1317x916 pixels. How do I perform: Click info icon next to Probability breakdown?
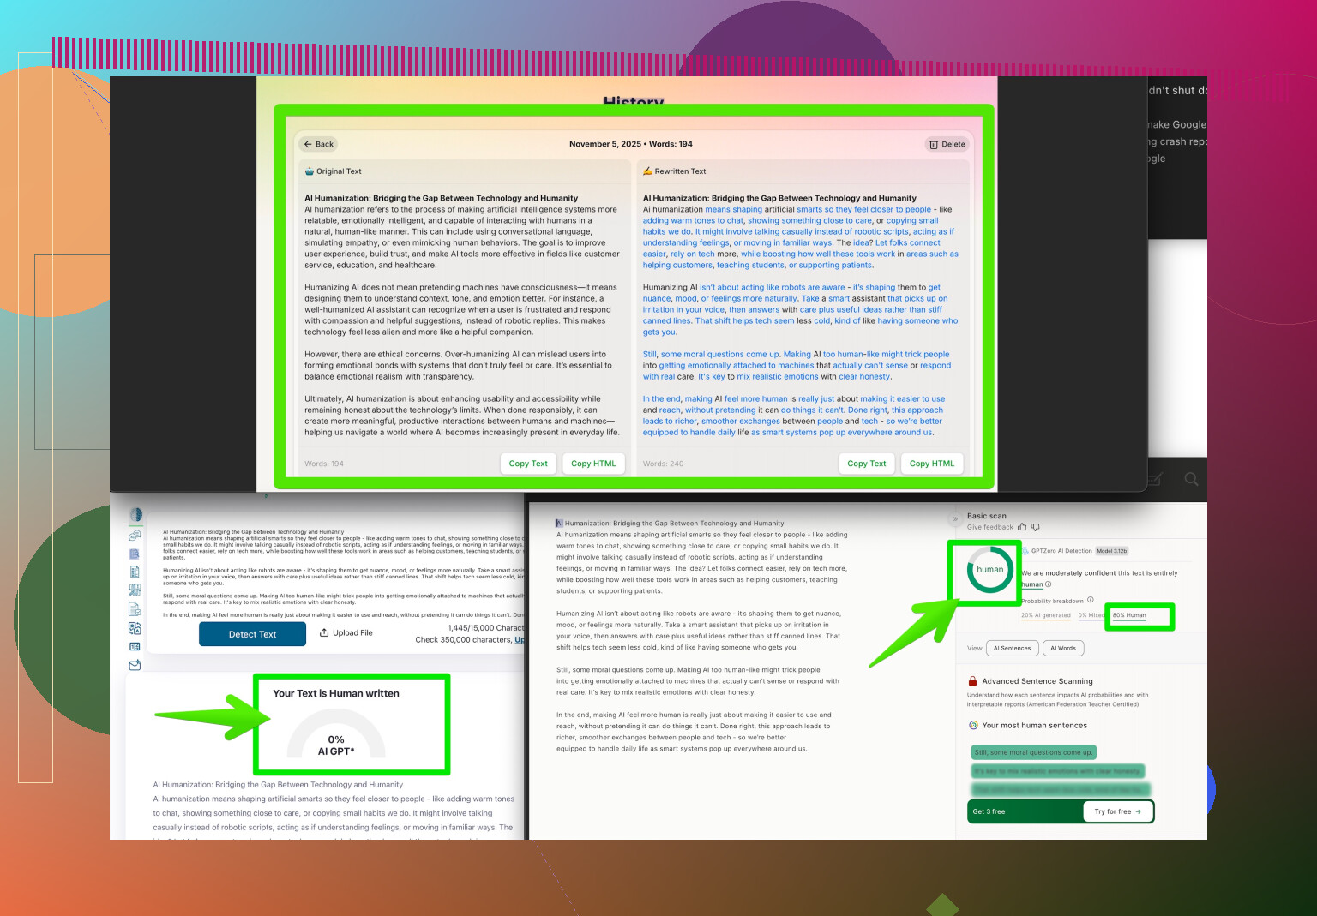click(1091, 600)
